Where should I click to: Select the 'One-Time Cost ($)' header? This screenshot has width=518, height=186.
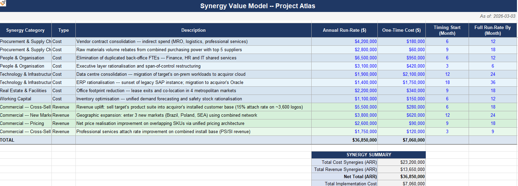401,30
